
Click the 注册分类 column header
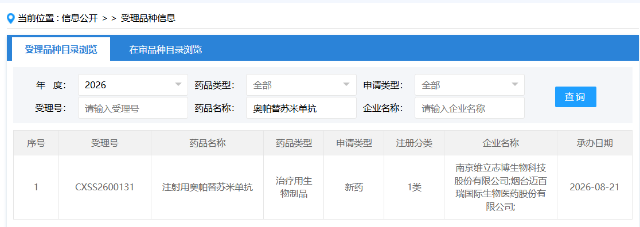click(x=414, y=143)
